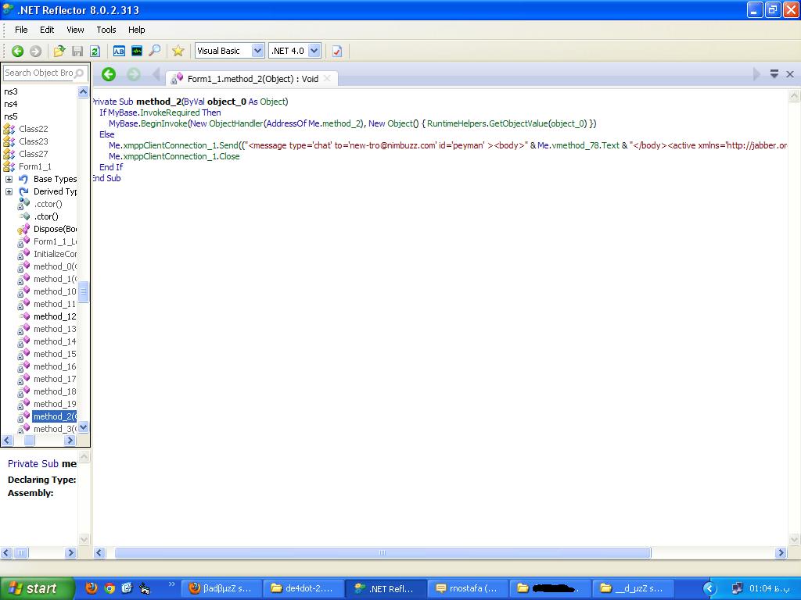Switch to the de4dot-2 taskbar window
The width and height of the screenshot is (801, 600).
click(303, 588)
